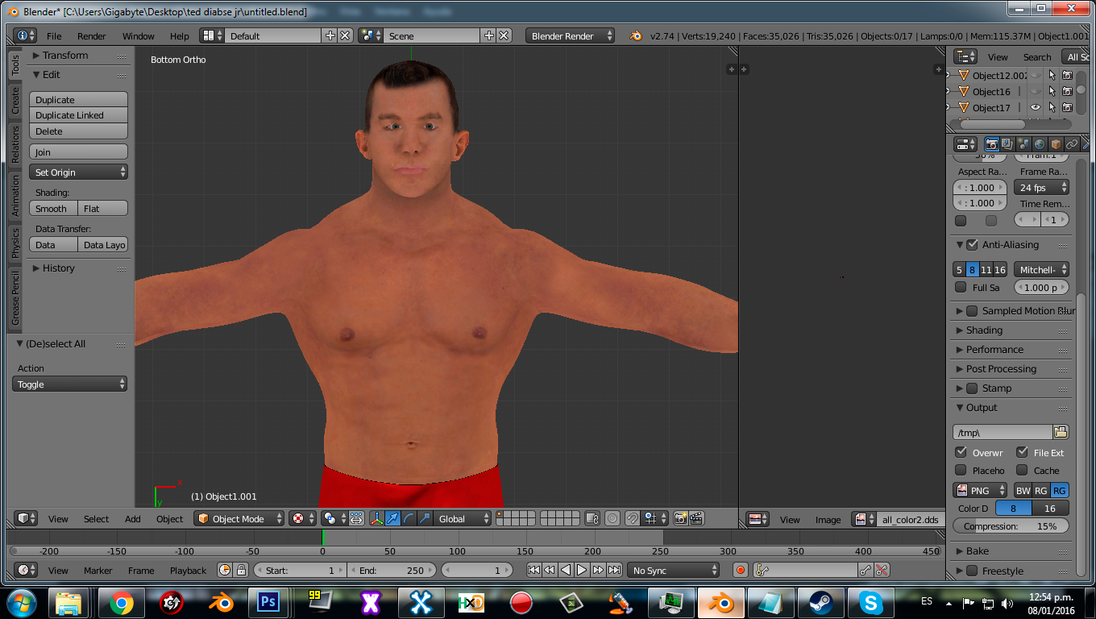Open Google Chrome from the taskbar
The height and width of the screenshot is (619, 1096).
pos(122,602)
